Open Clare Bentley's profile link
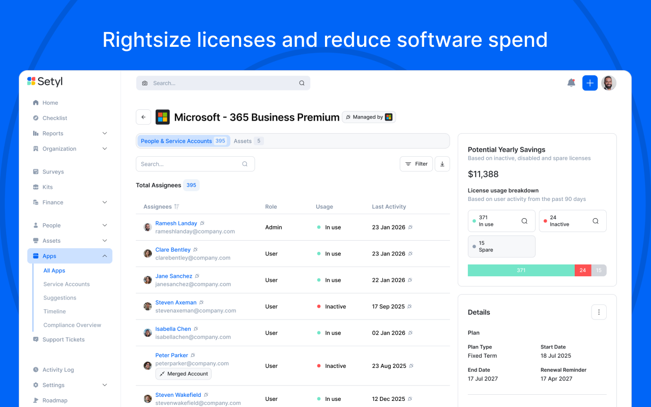This screenshot has width=651, height=407. coord(172,249)
